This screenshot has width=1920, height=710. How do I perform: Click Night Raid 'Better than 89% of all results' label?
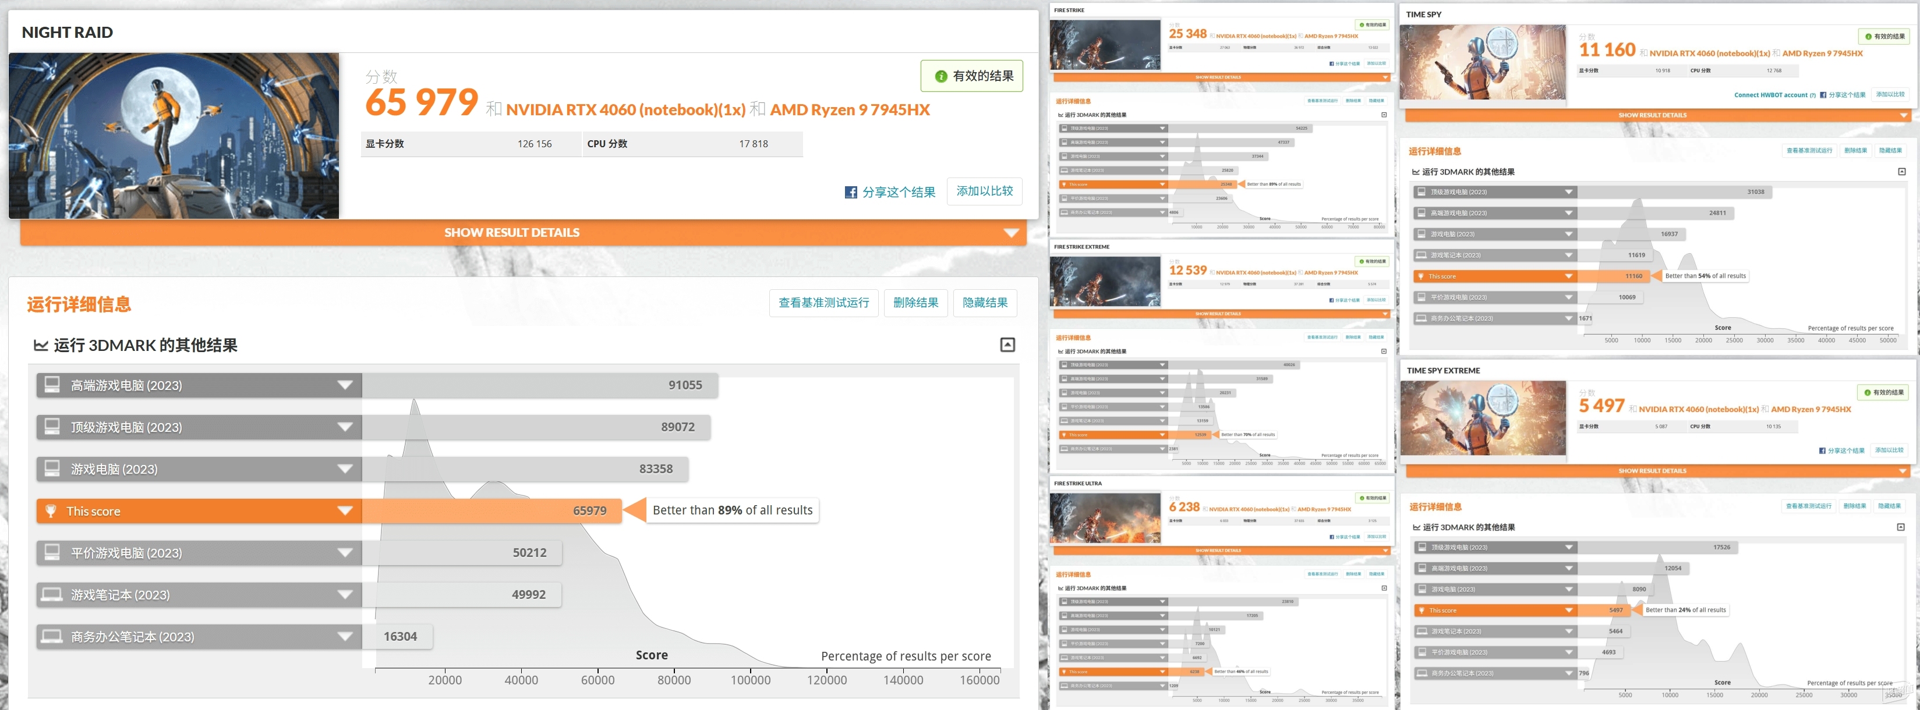click(x=732, y=510)
